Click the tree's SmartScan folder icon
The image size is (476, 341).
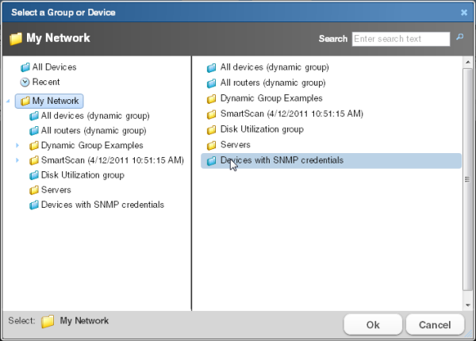tap(33, 160)
